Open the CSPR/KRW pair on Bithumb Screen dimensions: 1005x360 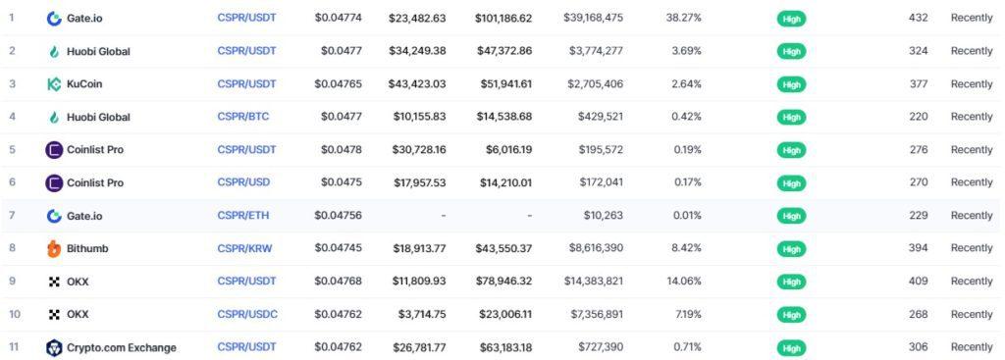pyautogui.click(x=244, y=248)
